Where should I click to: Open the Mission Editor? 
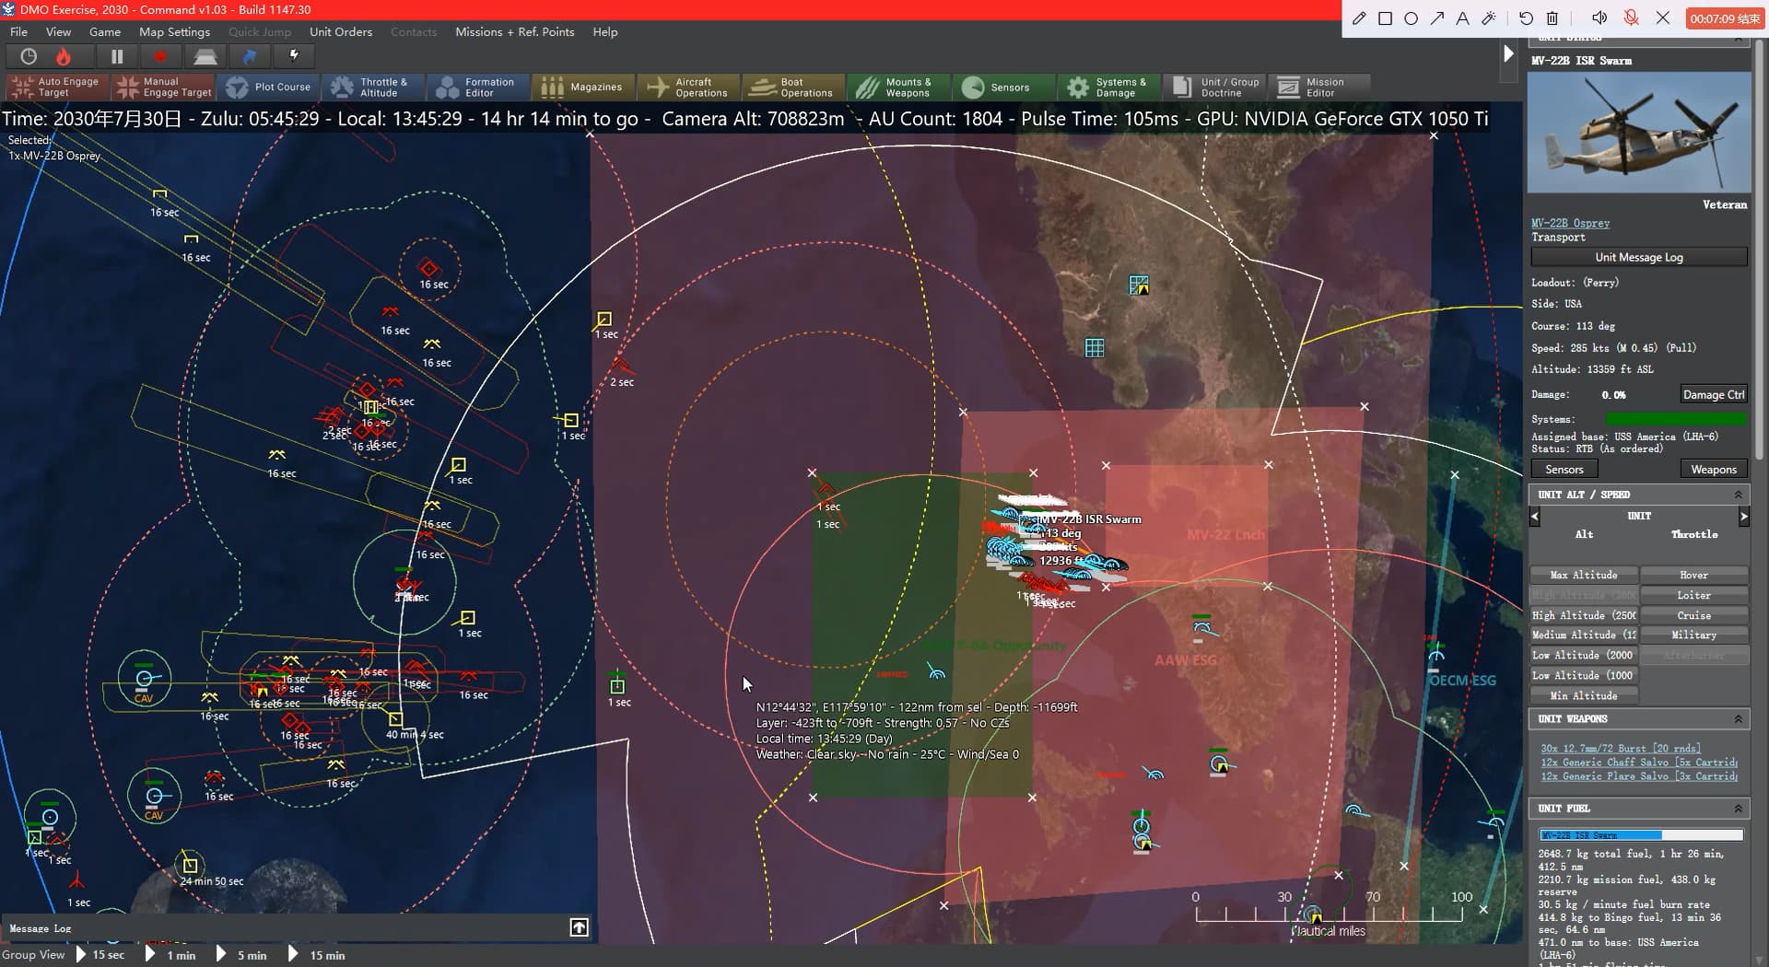(x=1319, y=87)
